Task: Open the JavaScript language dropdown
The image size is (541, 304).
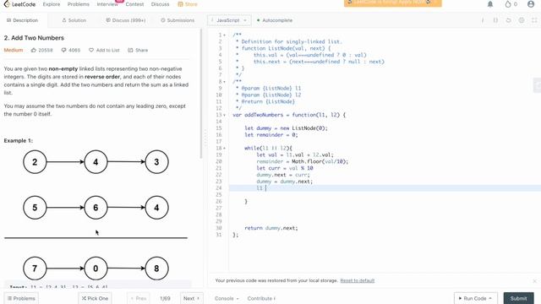Action: coord(229,20)
